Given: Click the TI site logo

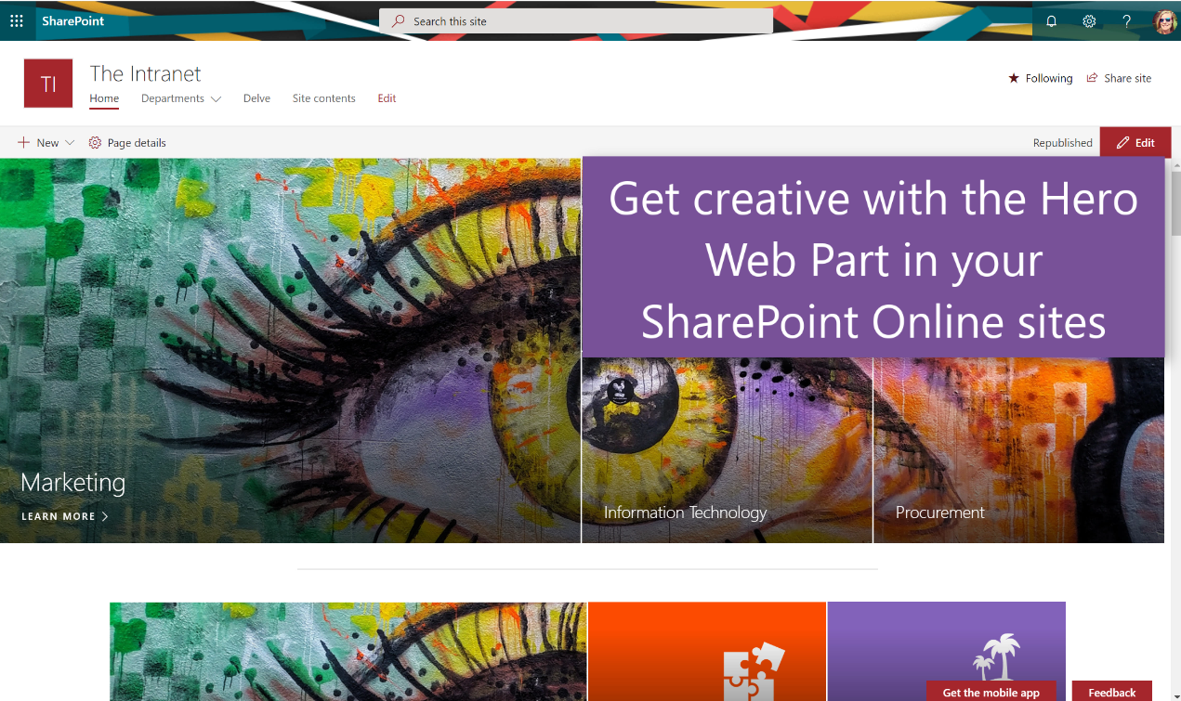Looking at the screenshot, I should click(48, 84).
